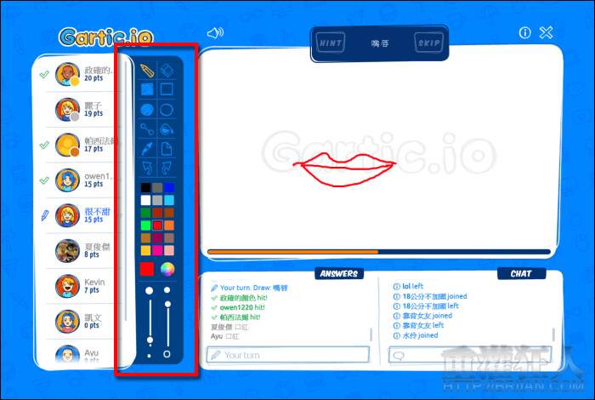This screenshot has height=400, width=595.
Task: Select the paint bucket fill tool
Action: click(x=167, y=129)
